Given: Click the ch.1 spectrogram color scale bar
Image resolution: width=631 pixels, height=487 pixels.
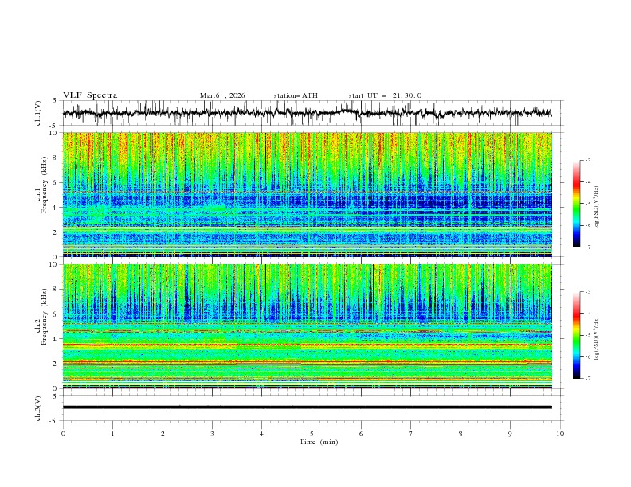Looking at the screenshot, I should (x=577, y=204).
